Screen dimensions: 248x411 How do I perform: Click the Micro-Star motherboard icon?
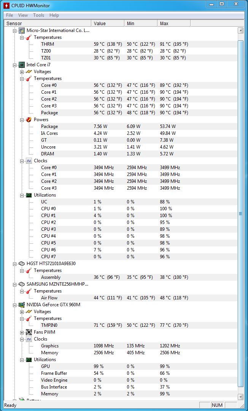22,30
